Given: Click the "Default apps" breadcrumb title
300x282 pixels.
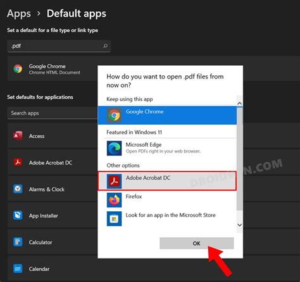Looking at the screenshot, I should 77,14.
